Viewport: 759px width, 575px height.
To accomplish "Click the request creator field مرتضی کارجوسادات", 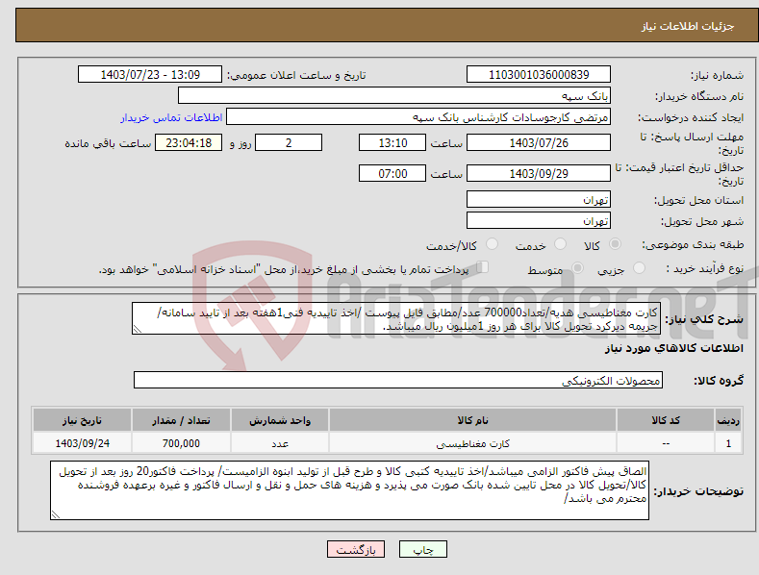I will point(418,116).
